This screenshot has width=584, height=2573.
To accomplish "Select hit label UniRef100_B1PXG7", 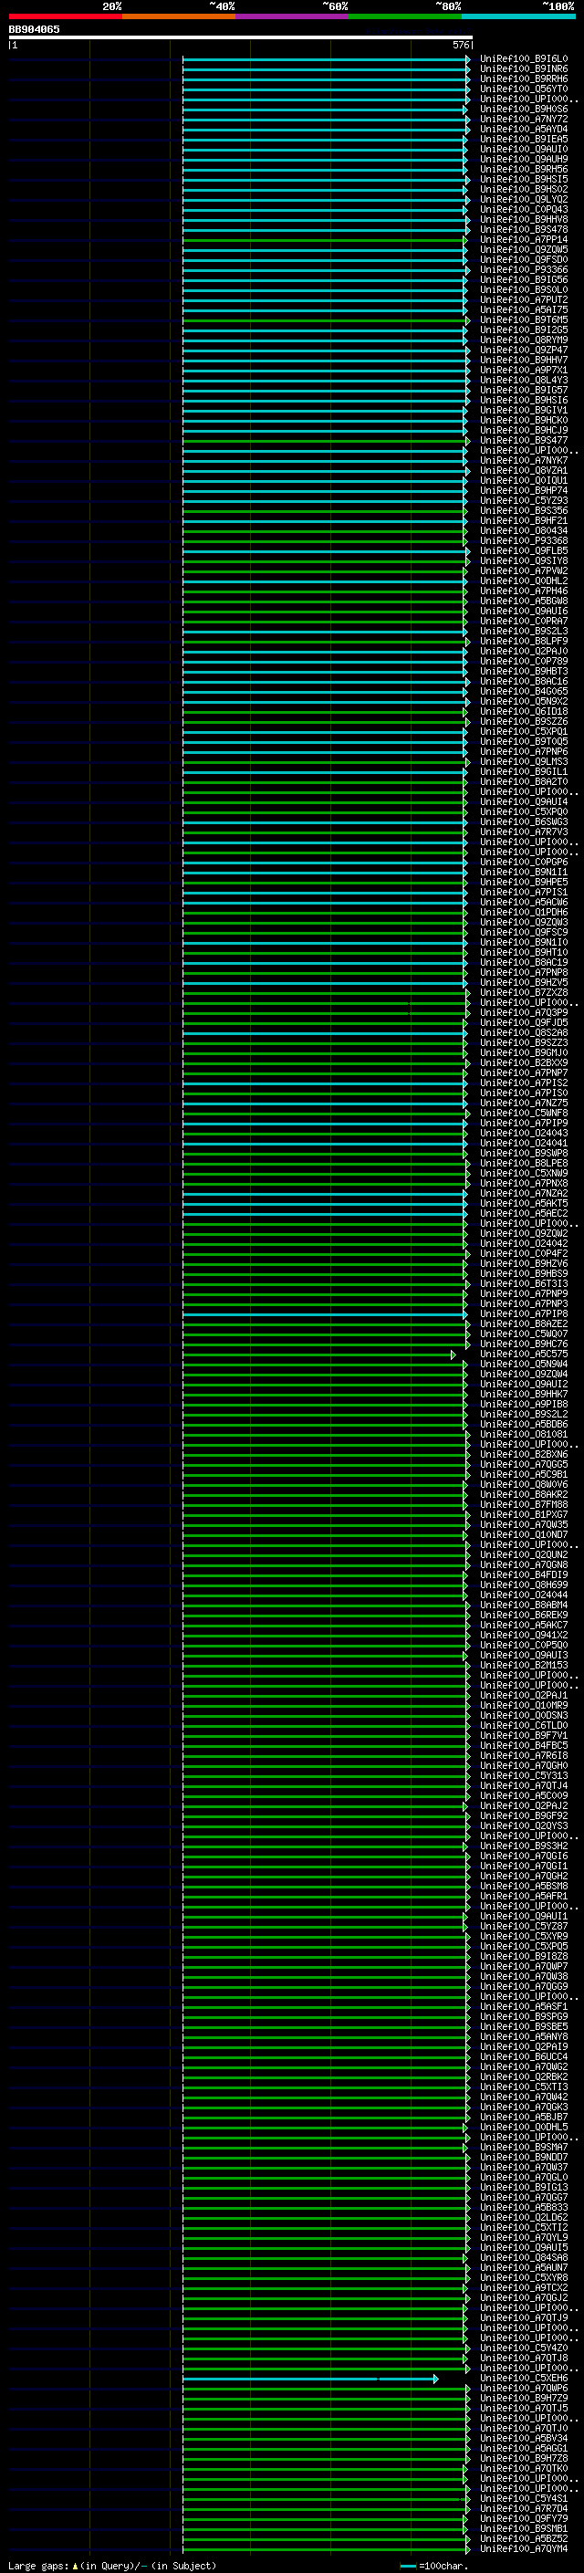I will coord(523,1514).
